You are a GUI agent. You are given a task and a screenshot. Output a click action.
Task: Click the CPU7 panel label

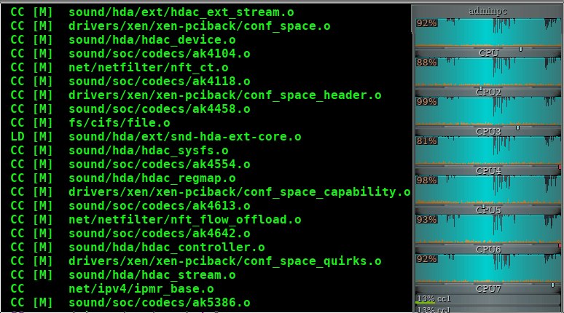tap(488, 288)
